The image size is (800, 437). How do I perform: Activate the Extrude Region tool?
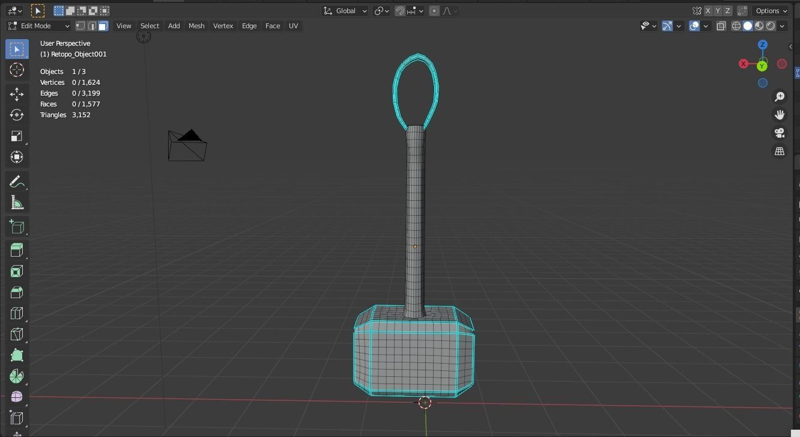tap(17, 250)
